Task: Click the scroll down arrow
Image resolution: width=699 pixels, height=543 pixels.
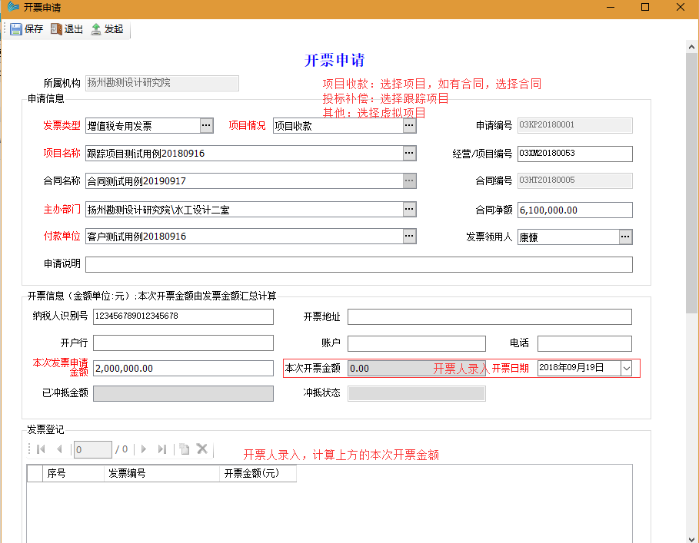Action: tap(691, 539)
